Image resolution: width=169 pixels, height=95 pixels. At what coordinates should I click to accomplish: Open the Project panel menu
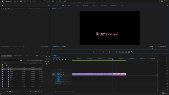point(12,55)
